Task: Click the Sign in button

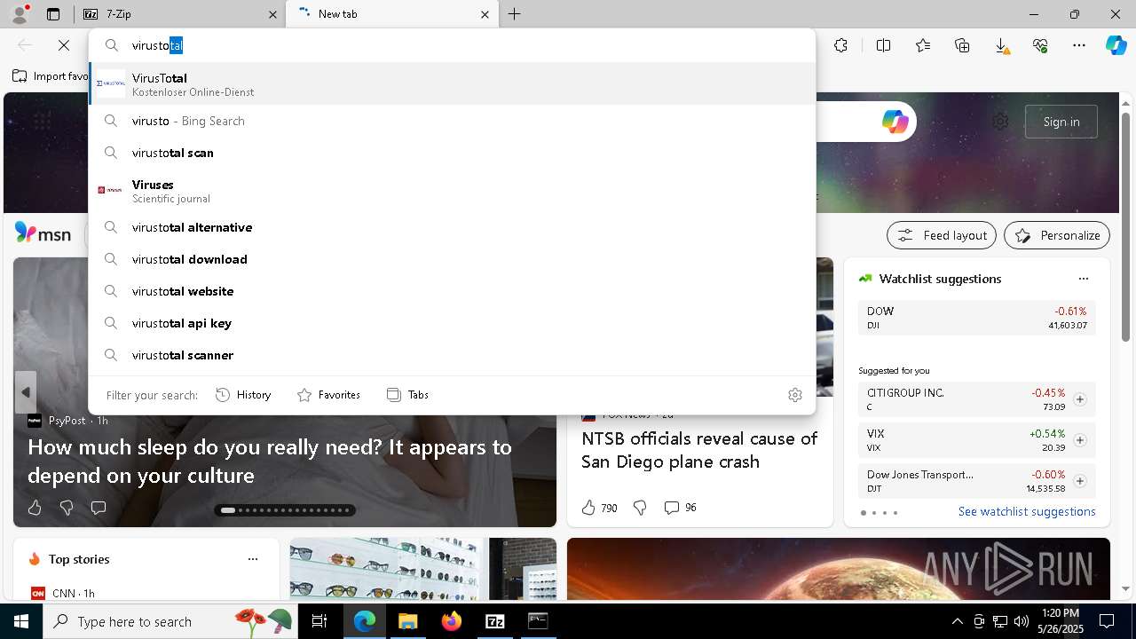Action: pos(1061,122)
